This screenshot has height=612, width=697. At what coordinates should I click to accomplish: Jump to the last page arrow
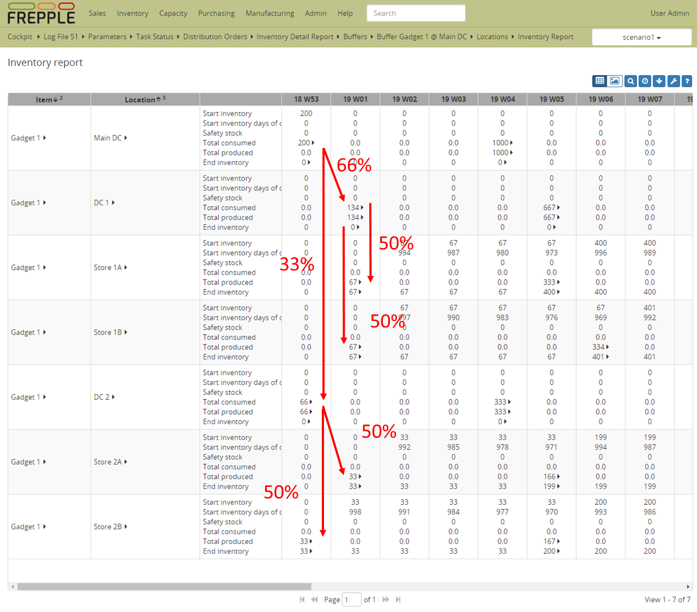pos(398,599)
